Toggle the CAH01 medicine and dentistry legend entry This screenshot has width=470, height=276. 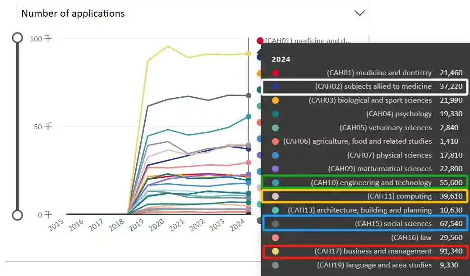(308, 41)
